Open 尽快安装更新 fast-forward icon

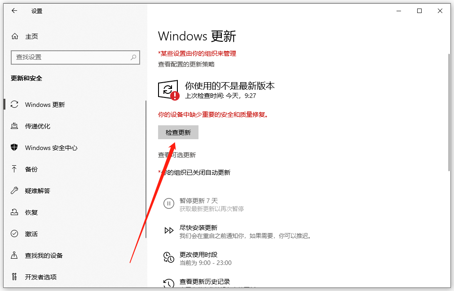[169, 230]
